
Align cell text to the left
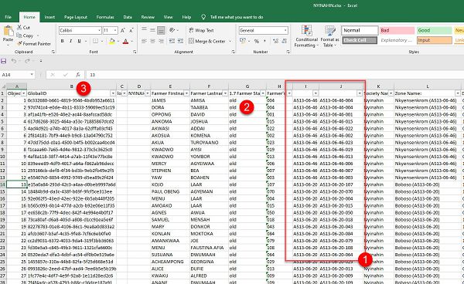tap(144, 41)
